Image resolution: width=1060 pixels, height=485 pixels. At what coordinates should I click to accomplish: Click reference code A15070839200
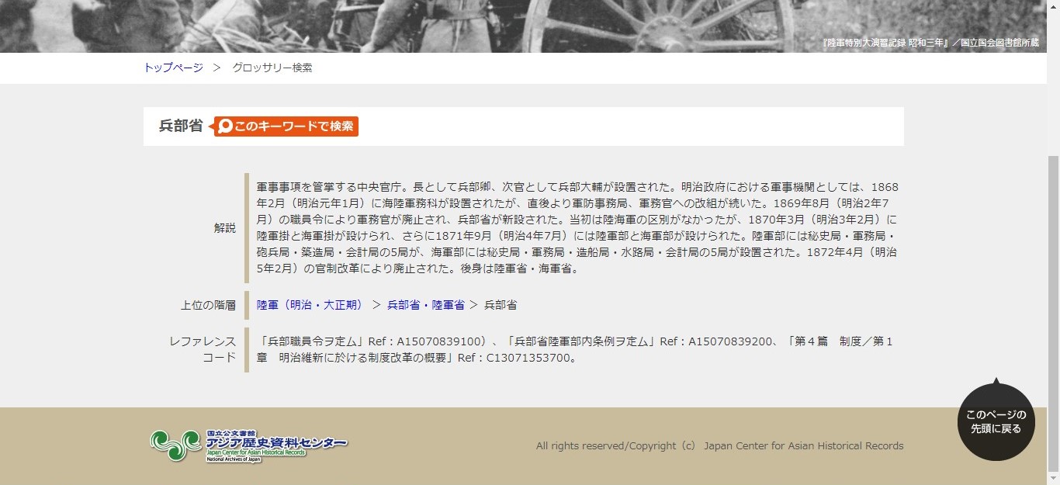pyautogui.click(x=722, y=341)
